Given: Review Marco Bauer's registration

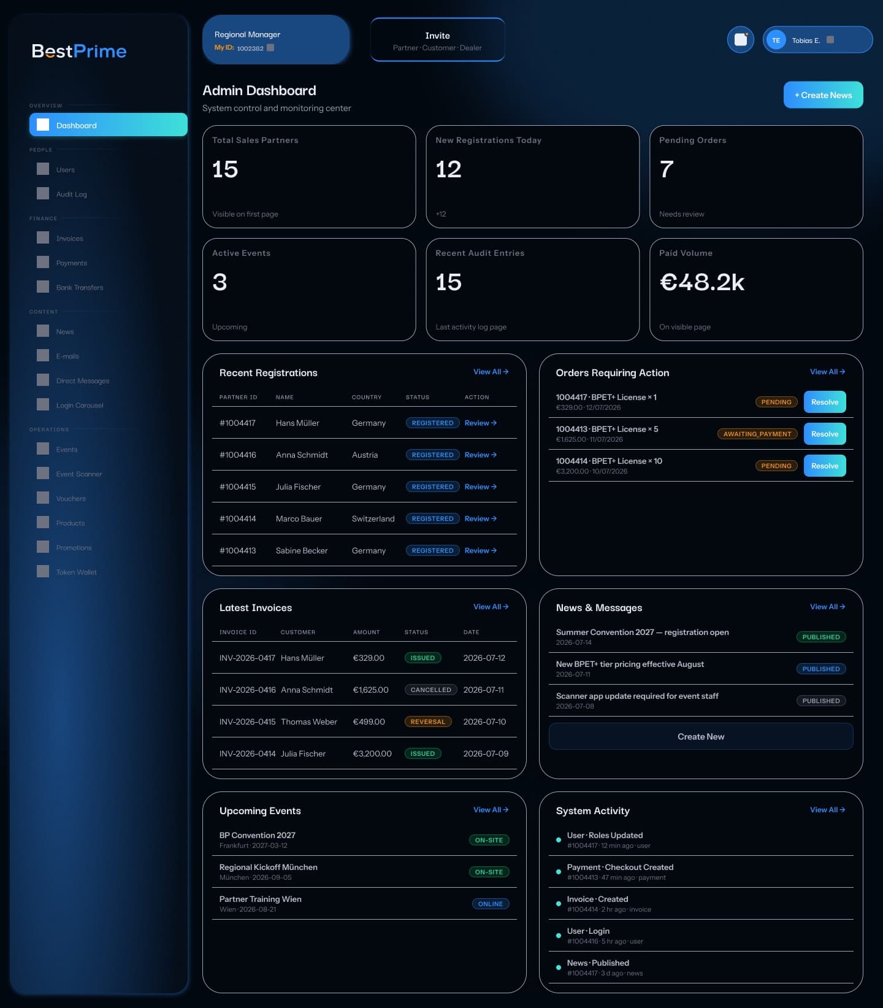Looking at the screenshot, I should [x=481, y=518].
